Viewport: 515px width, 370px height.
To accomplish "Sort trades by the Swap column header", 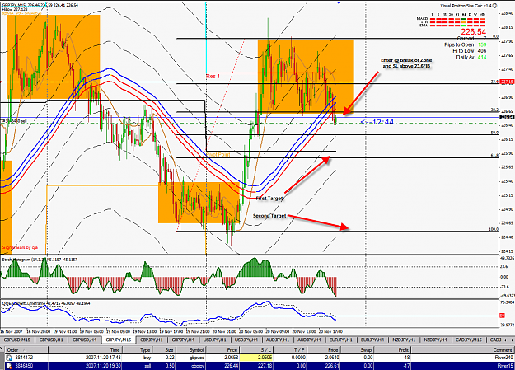I will [x=358, y=349].
